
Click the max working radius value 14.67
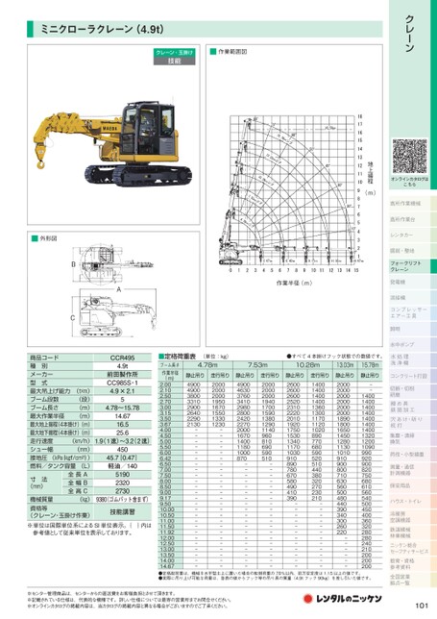(x=122, y=415)
